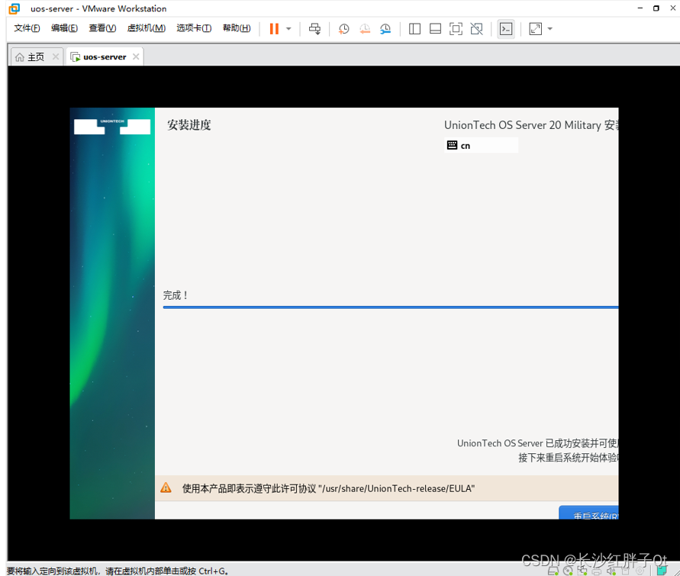Toggle the library sidebar panel
The height and width of the screenshot is (576, 680).
[x=414, y=29]
